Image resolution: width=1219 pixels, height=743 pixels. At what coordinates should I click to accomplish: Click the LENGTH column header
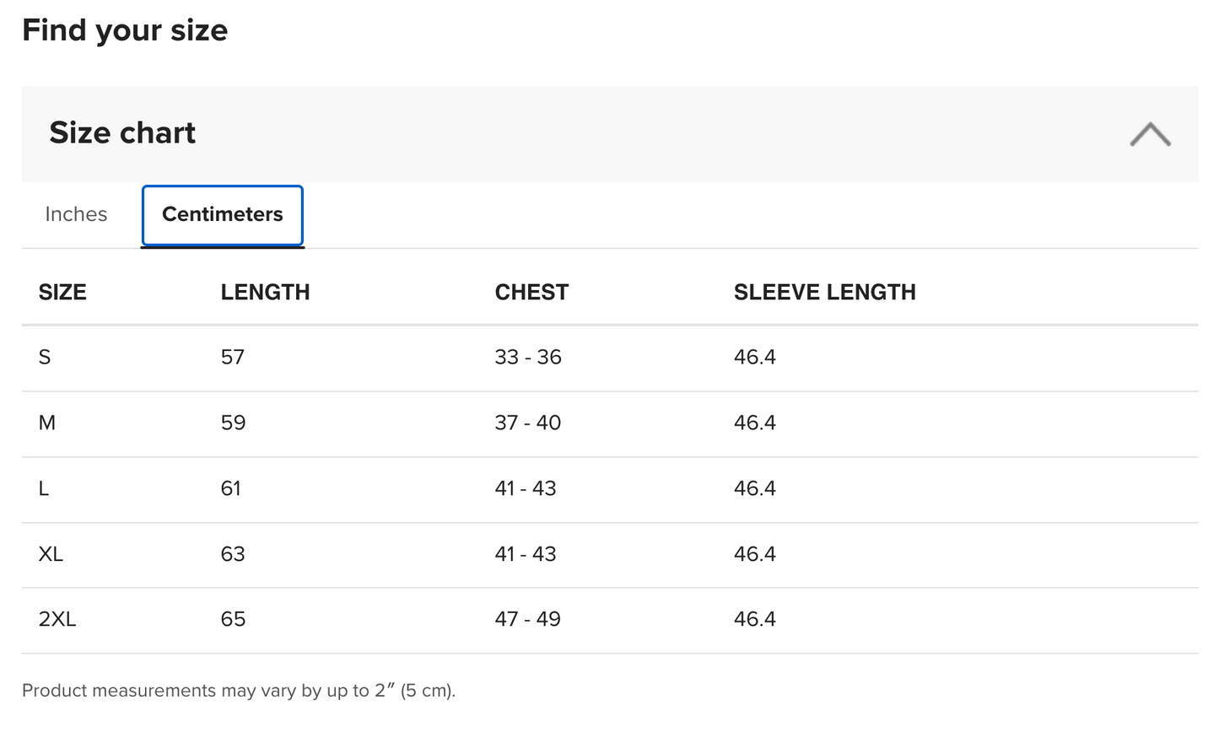(x=265, y=292)
